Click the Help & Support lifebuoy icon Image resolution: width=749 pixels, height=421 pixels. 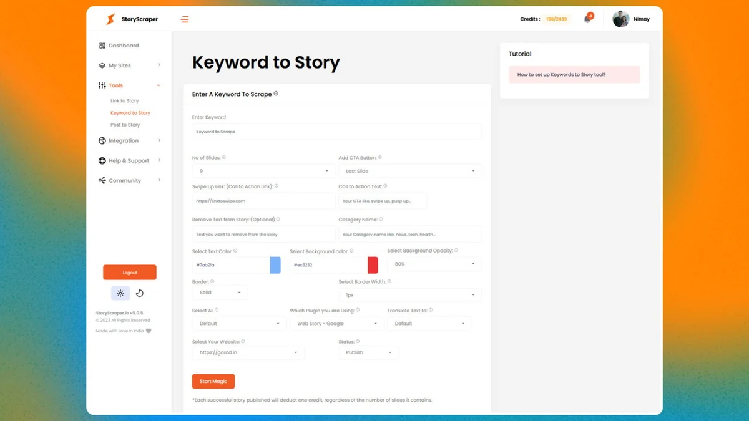pyautogui.click(x=102, y=161)
